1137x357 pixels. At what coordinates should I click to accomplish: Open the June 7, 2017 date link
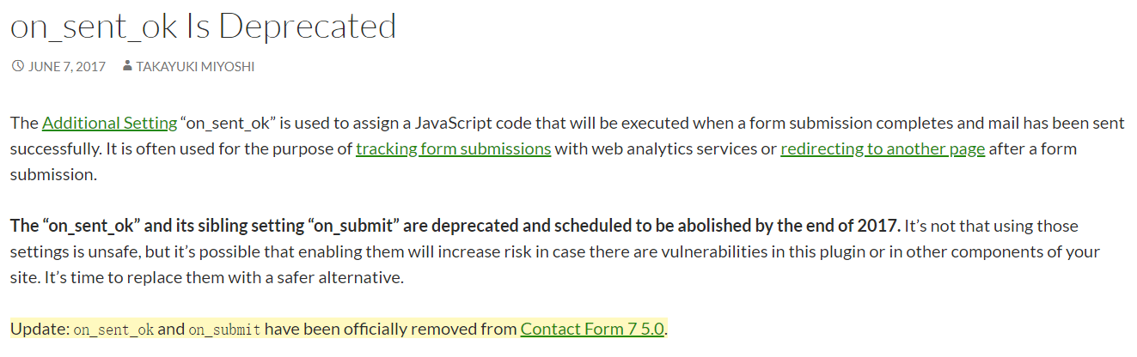coord(66,66)
